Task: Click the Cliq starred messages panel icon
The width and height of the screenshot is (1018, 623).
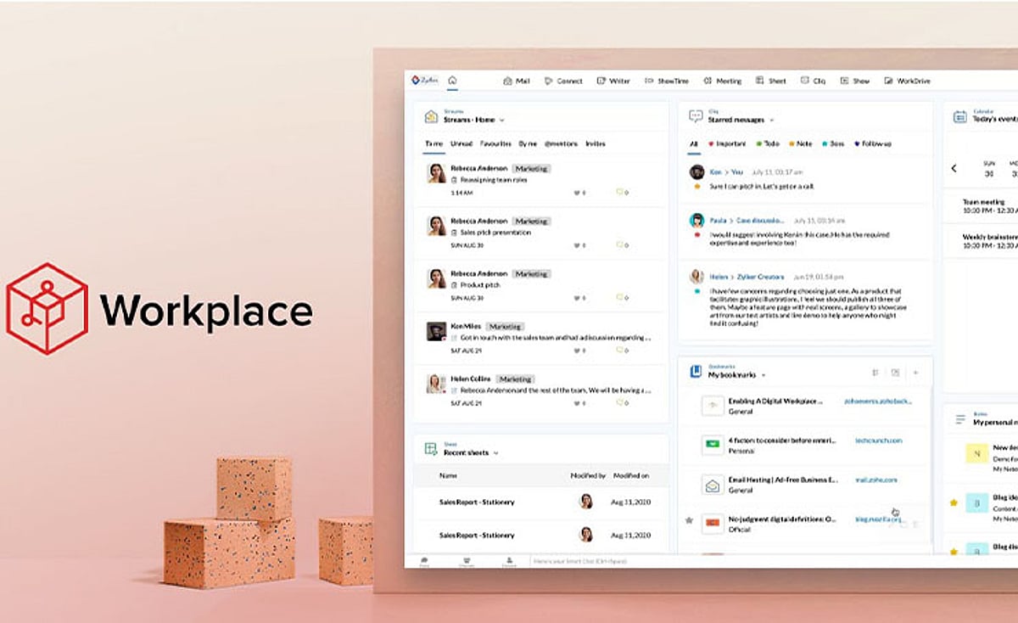Action: 696,116
